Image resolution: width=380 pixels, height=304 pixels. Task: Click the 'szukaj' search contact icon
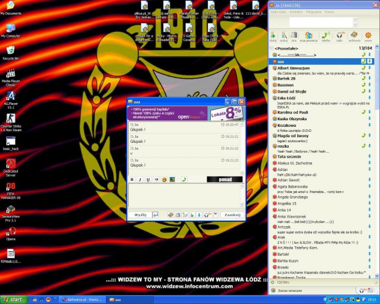point(284,37)
